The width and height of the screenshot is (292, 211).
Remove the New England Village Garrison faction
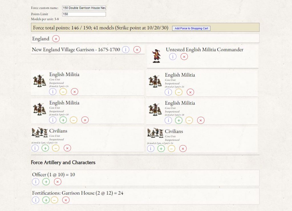coord(137,50)
